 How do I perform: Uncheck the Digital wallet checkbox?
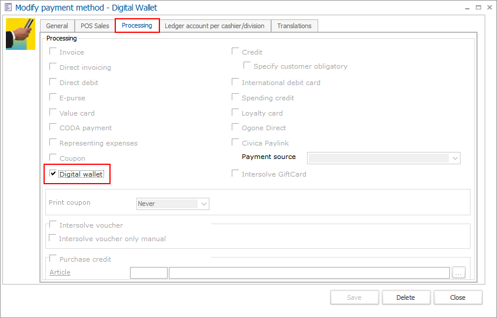54,174
